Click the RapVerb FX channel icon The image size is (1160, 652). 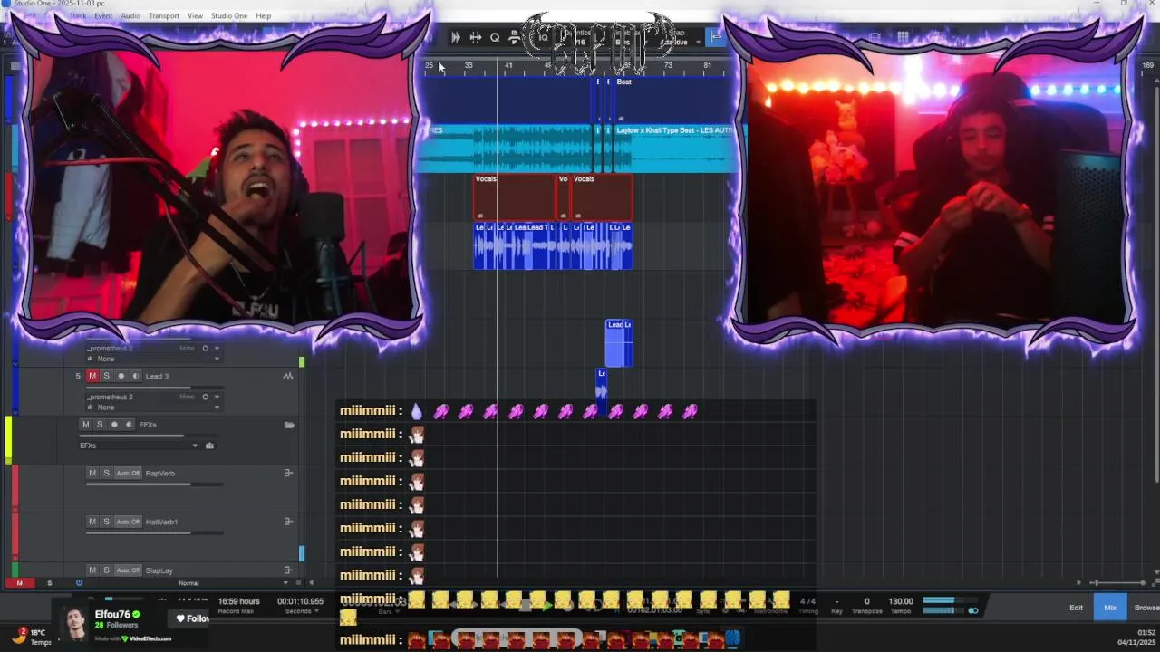point(288,473)
